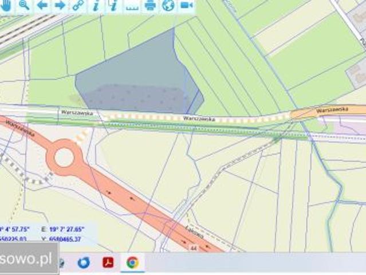Click the printer print map icon
The width and height of the screenshot is (366, 275).
(x=150, y=5)
